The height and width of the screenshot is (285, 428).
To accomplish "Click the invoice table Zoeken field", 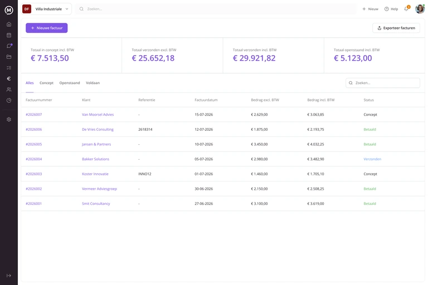I will (x=383, y=83).
